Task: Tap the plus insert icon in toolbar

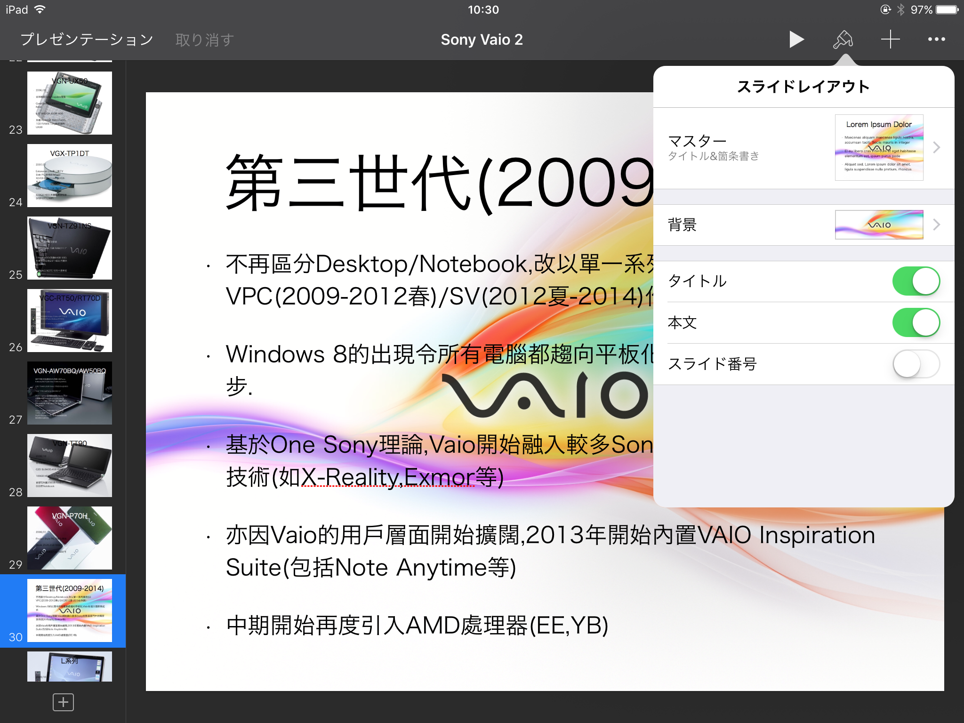Action: click(x=890, y=40)
